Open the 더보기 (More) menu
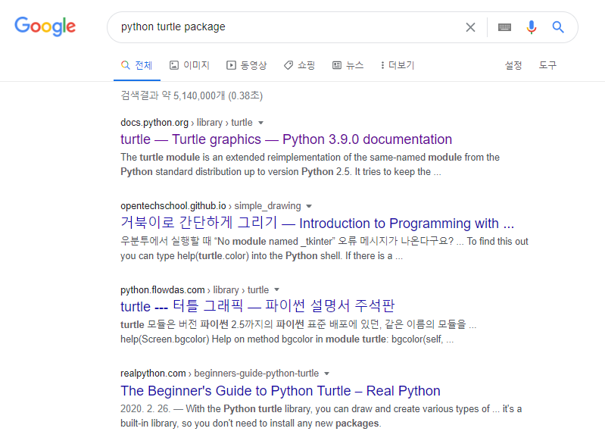 pyautogui.click(x=398, y=65)
